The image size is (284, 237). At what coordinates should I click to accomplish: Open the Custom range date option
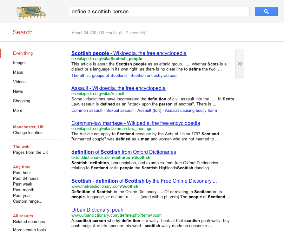point(28,201)
